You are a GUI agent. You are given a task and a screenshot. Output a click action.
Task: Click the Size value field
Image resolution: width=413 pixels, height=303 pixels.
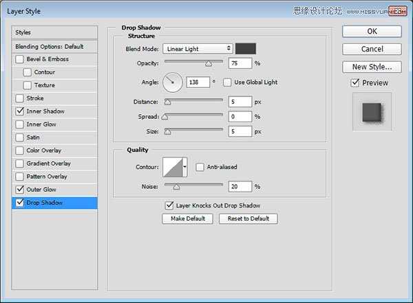point(240,131)
